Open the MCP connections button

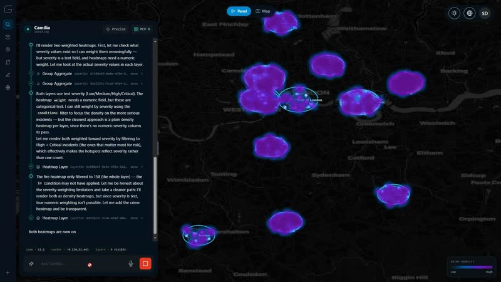142,29
